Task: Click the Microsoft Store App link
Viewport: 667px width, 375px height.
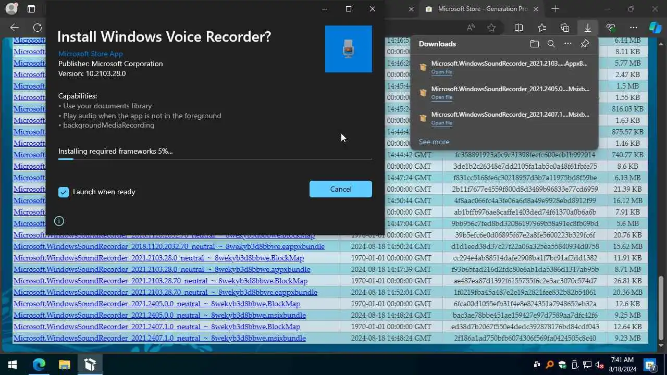Action: coord(91,54)
